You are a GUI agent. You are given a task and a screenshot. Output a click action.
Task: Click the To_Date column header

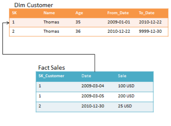(147, 13)
